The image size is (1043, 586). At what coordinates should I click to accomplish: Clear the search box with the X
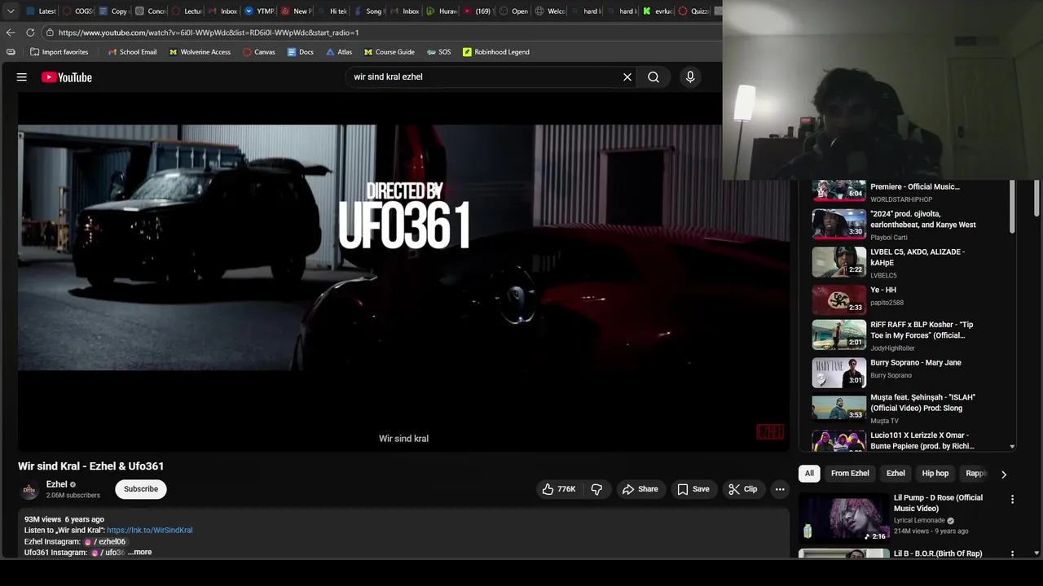627,77
